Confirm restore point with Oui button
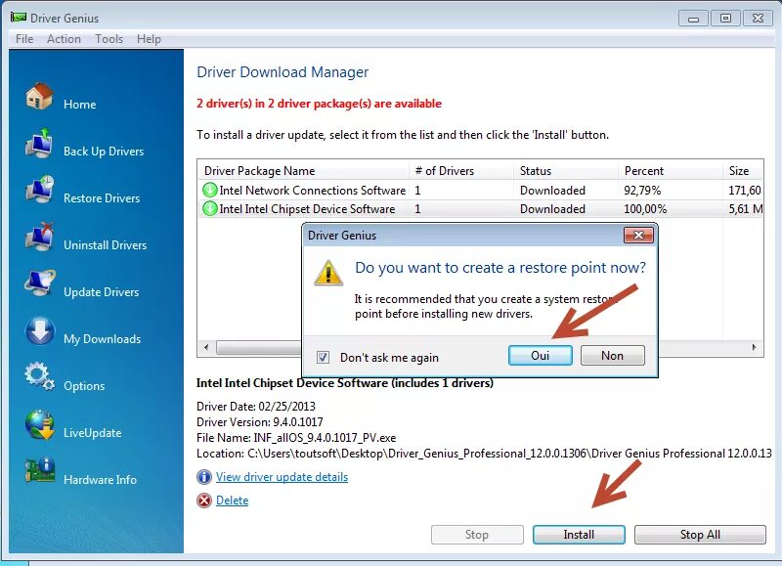 541,355
